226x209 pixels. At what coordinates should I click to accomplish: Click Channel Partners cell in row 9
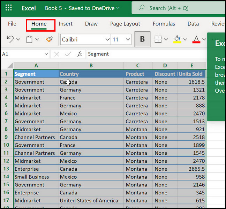[x=36, y=137]
